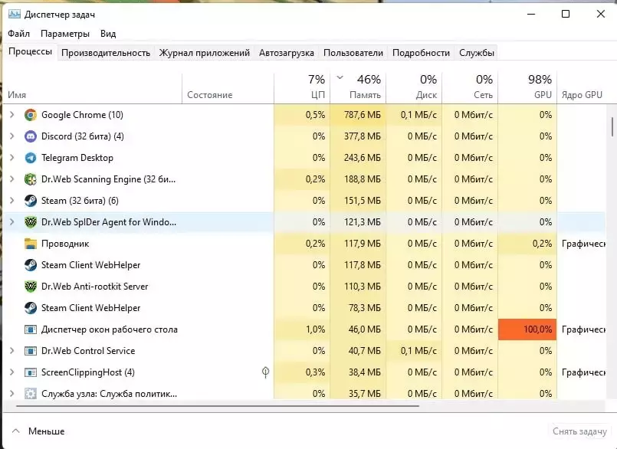617x449 pixels.
Task: Click the Google Chrome process icon
Action: tap(31, 115)
